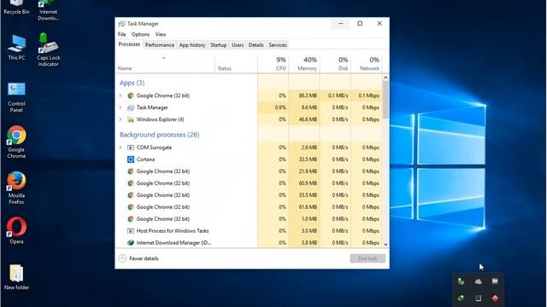Switch to the App history tab
Image resolution: width=547 pixels, height=307 pixels.
tap(192, 45)
